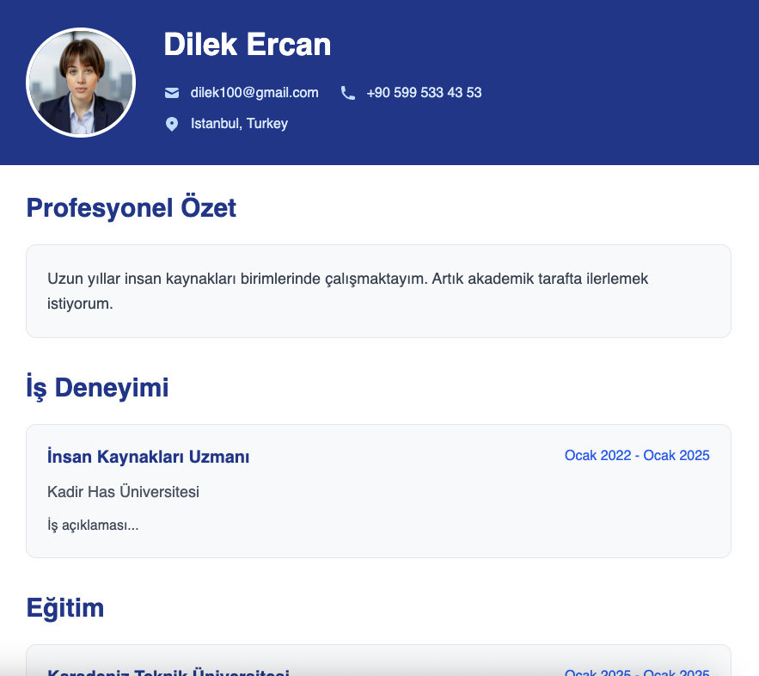Click the İş açıklaması... description text
759x676 pixels.
point(93,525)
